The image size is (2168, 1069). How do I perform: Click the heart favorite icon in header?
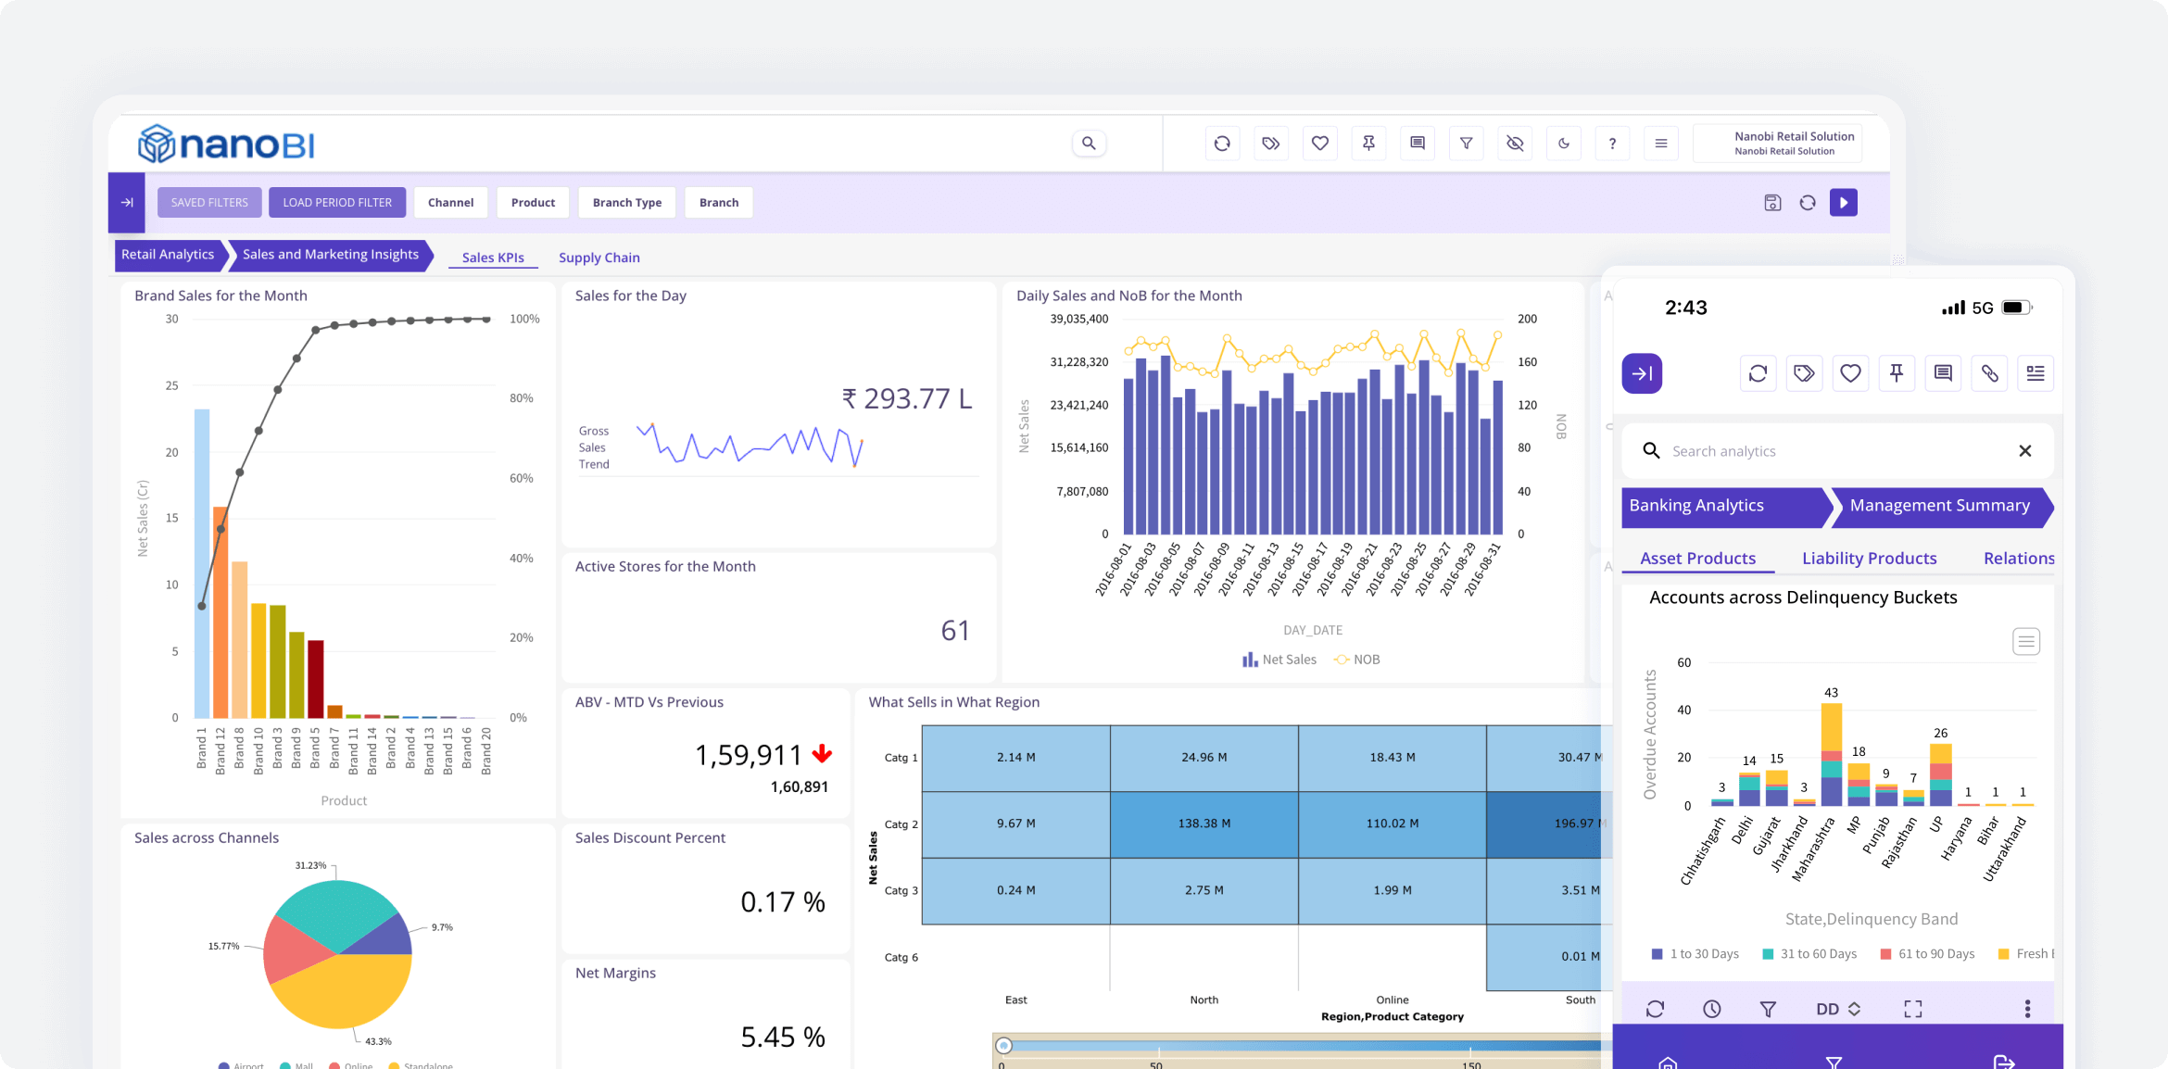(1320, 144)
